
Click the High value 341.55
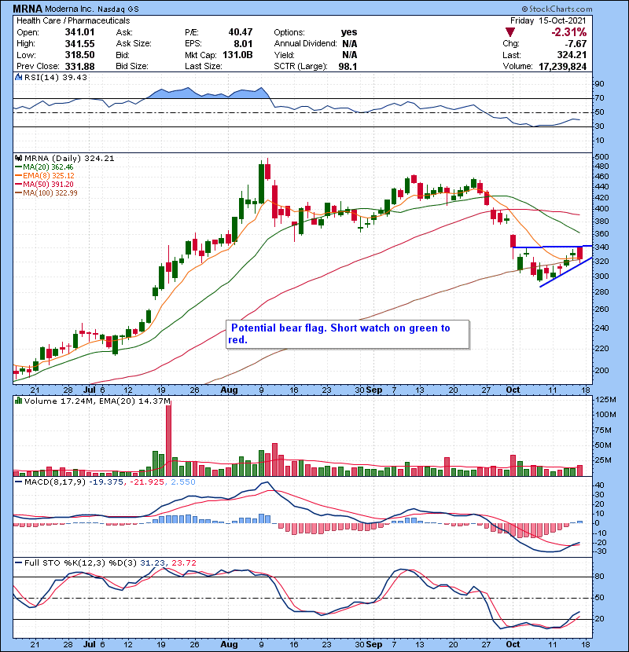[x=79, y=44]
